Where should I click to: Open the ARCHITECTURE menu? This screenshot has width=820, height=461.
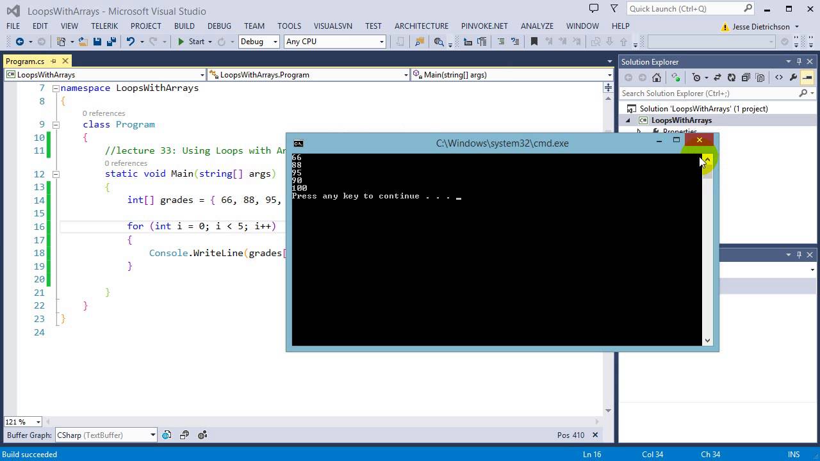421,26
